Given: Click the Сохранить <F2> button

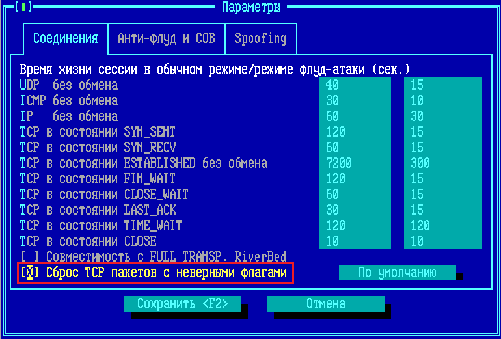Looking at the screenshot, I should point(183,304).
